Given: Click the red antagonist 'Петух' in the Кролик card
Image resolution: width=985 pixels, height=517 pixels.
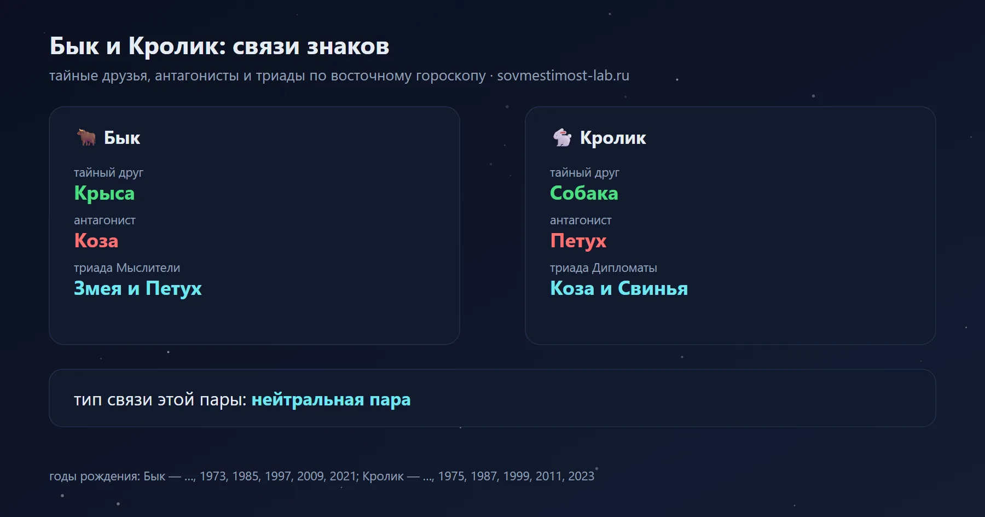Looking at the screenshot, I should pos(578,241).
